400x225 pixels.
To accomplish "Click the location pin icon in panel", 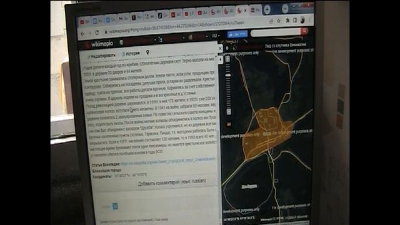I will [x=147, y=52].
